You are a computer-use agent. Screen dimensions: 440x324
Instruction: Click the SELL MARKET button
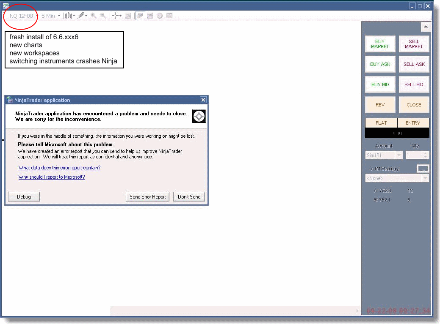click(x=414, y=44)
